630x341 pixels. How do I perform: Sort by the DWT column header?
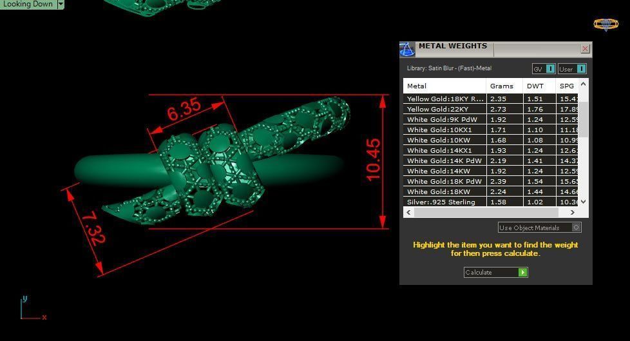539,86
